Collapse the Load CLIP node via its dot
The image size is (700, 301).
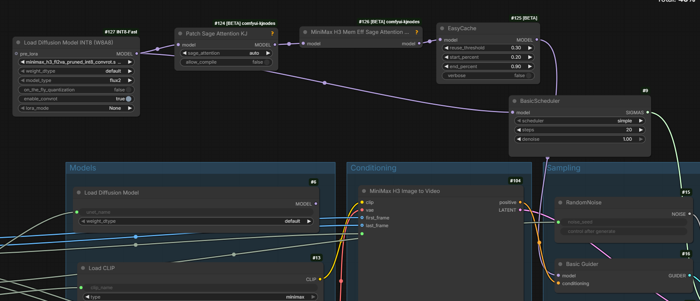click(83, 268)
